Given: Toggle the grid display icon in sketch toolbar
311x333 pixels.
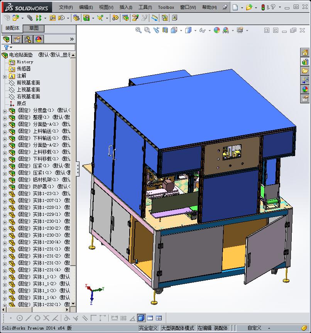Looking at the screenshot, I should pyautogui.click(x=123, y=318).
